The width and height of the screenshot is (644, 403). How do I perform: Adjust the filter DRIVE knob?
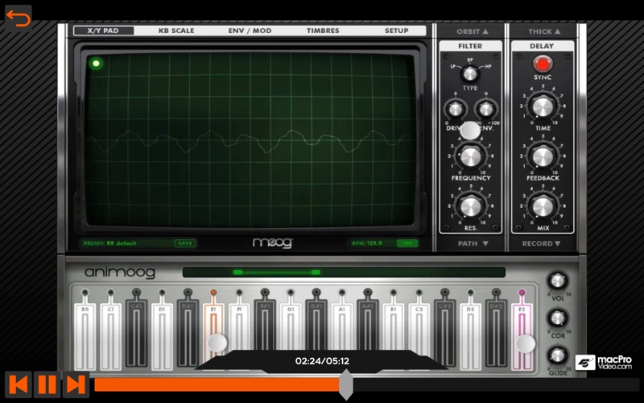click(455, 110)
